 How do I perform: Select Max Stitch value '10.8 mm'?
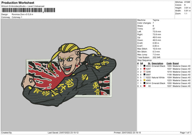click(x=157, y=49)
